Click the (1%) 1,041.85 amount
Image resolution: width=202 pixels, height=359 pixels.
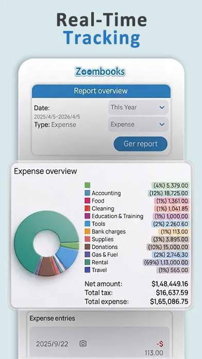[172, 208]
